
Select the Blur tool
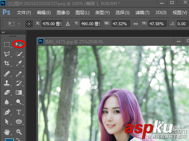coord(6,102)
